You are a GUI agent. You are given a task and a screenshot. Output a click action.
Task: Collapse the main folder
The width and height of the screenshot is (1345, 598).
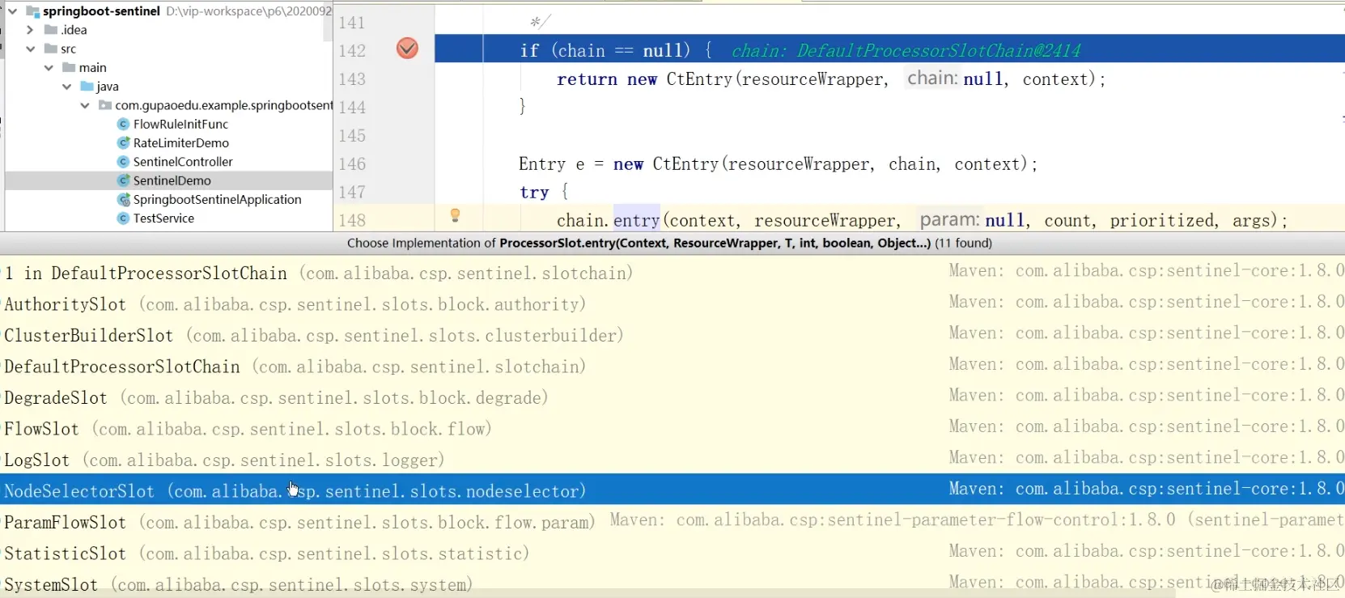[x=49, y=67]
